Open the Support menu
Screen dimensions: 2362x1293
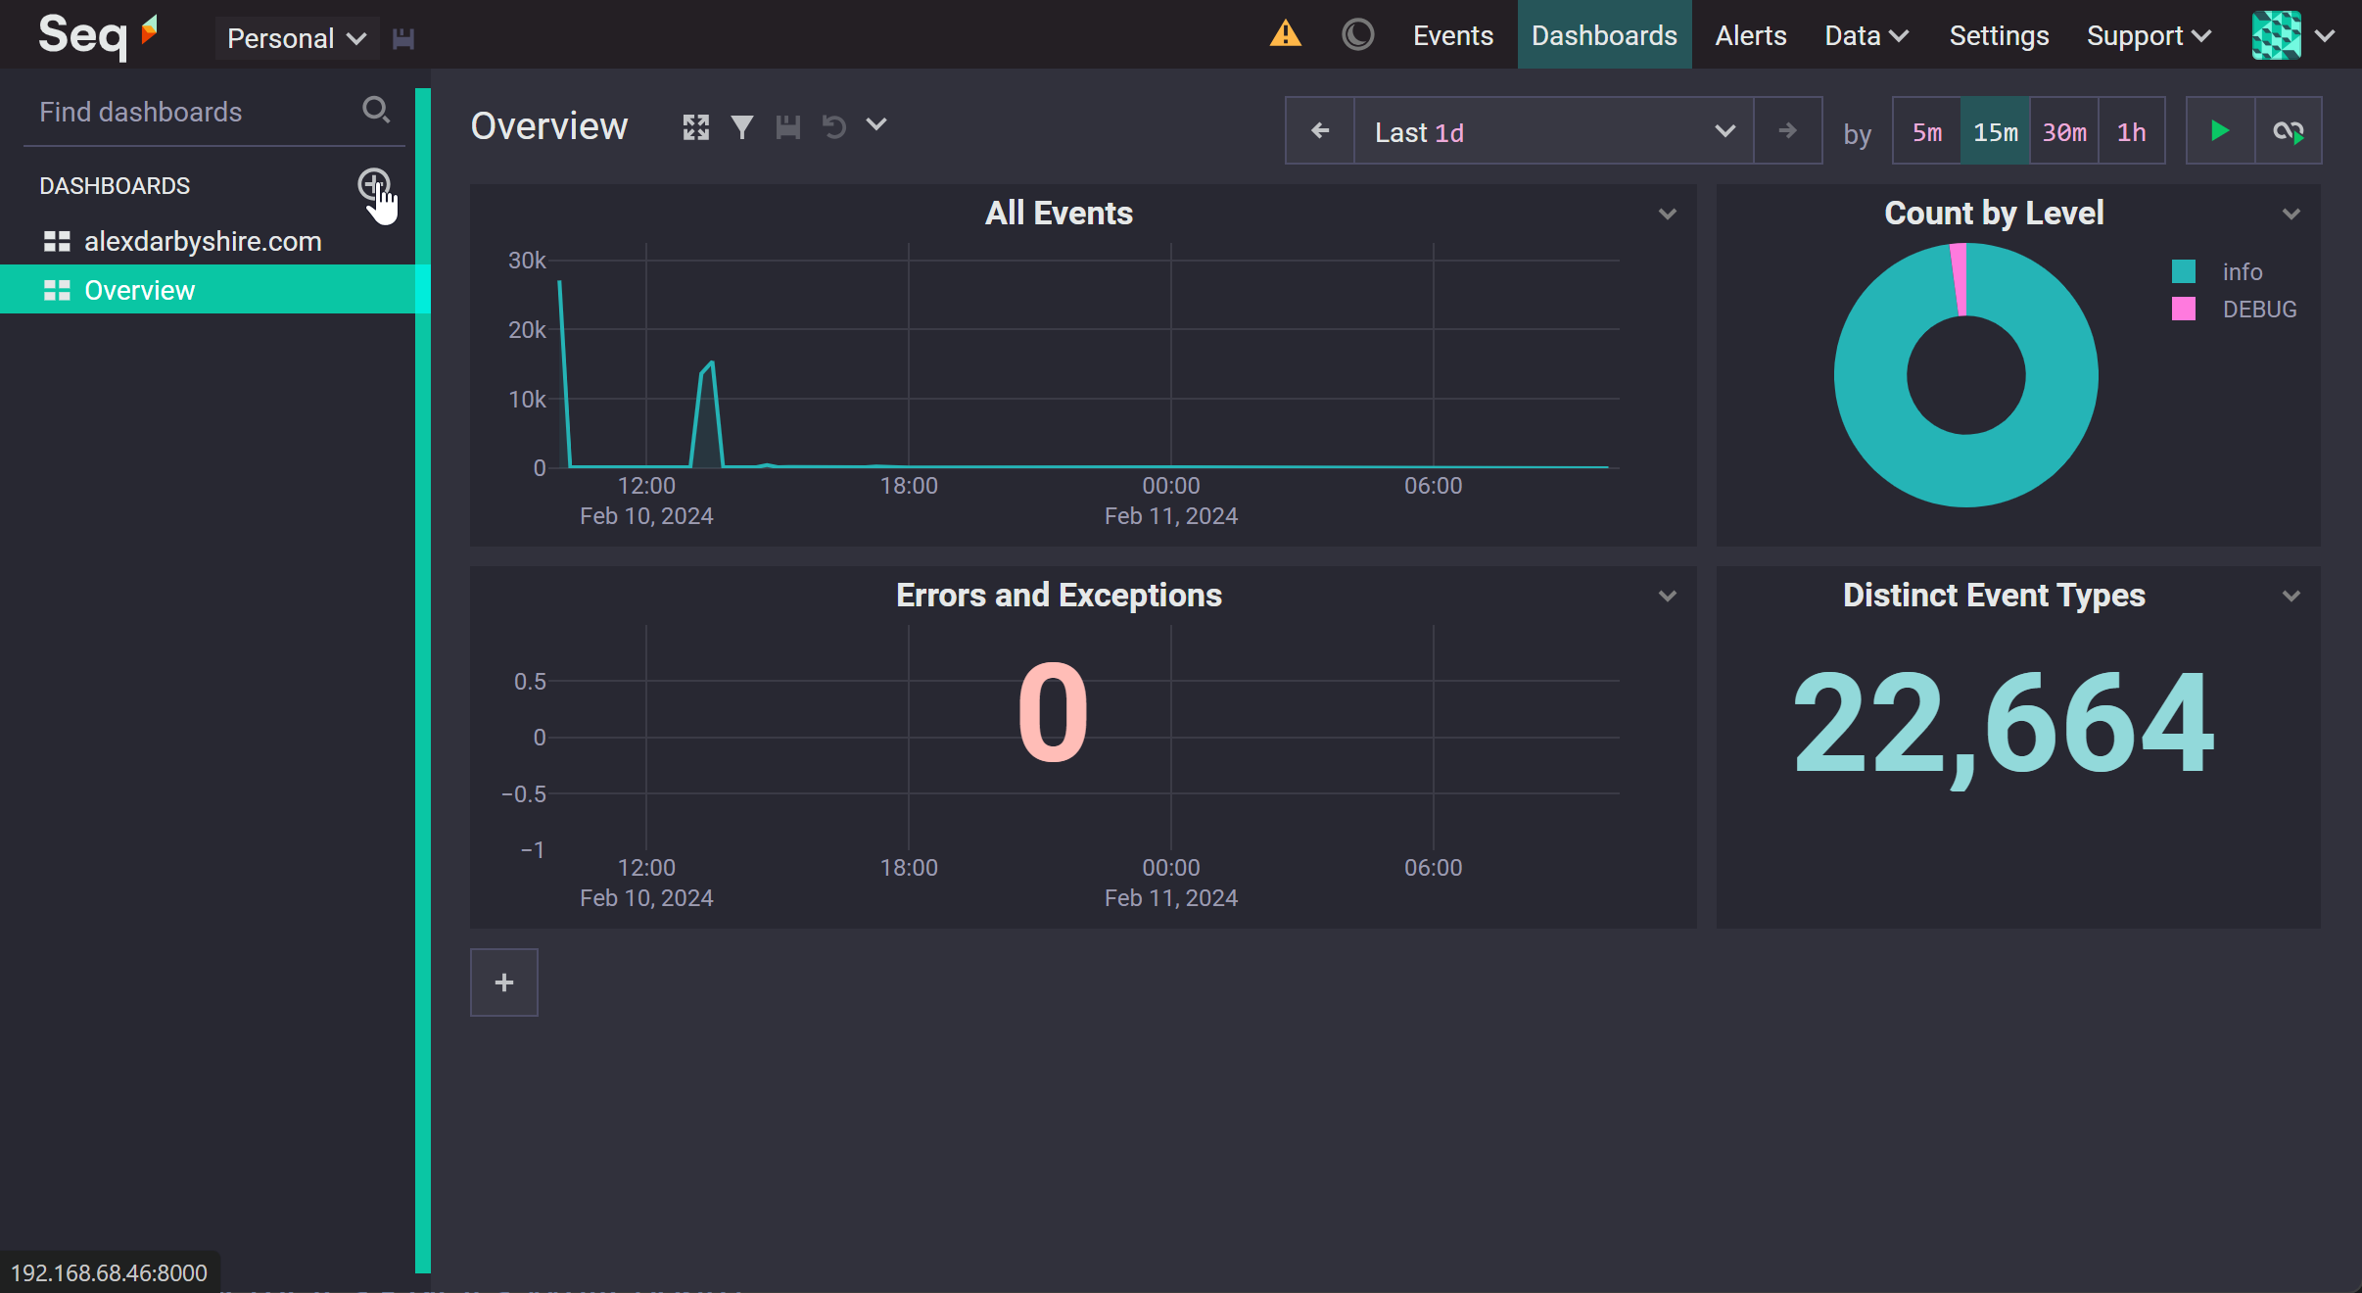pos(2149,35)
